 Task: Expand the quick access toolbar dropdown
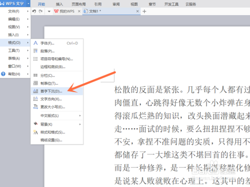coord(49,11)
